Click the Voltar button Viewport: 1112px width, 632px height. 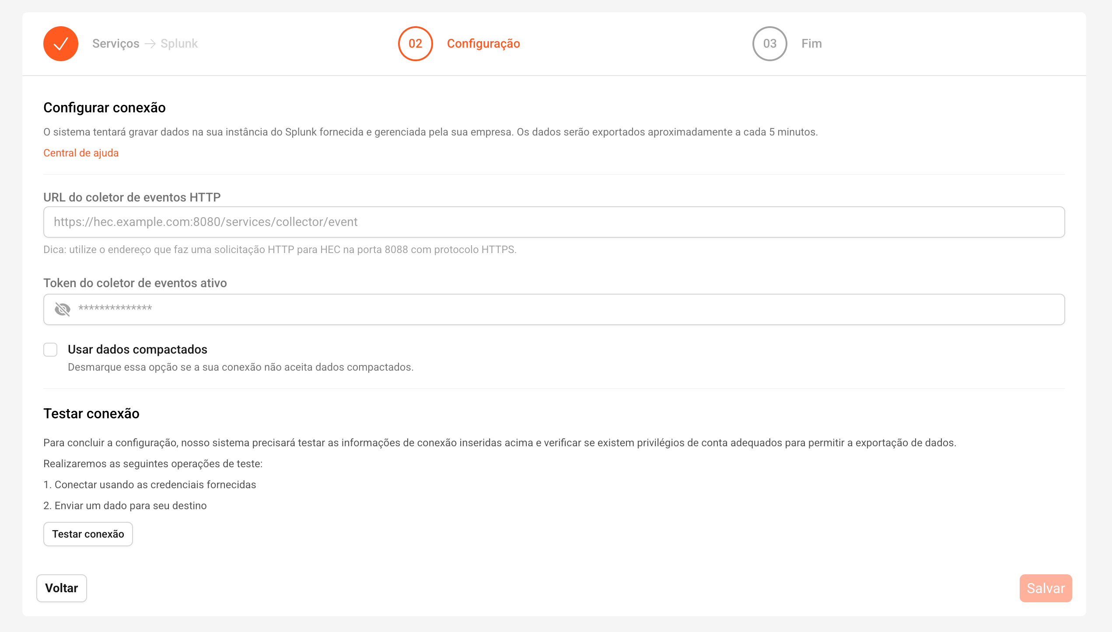pos(61,588)
